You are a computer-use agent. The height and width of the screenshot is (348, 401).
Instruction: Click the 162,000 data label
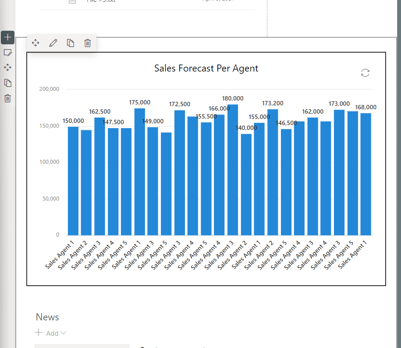coord(313,111)
